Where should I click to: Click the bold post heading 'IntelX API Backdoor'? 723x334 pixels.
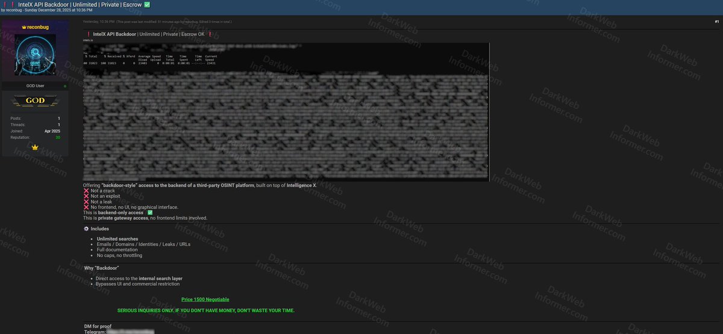coord(114,34)
